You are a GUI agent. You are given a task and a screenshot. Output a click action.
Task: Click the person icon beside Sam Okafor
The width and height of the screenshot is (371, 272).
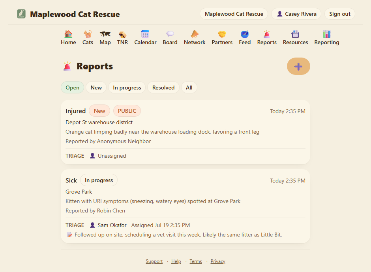[x=92, y=225]
